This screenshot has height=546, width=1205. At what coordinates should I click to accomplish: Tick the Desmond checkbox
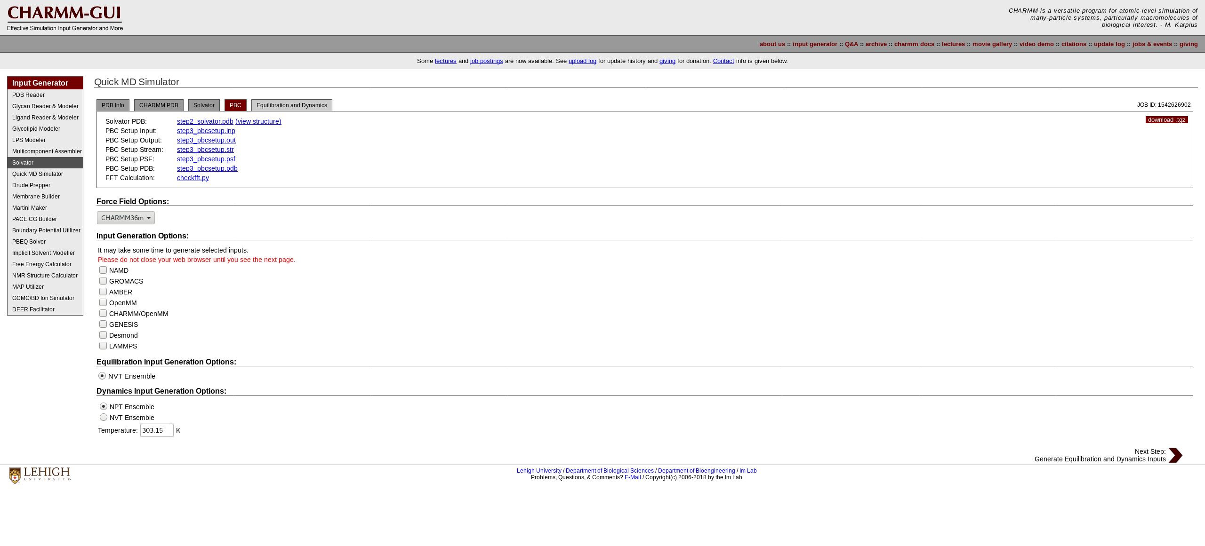pos(103,335)
